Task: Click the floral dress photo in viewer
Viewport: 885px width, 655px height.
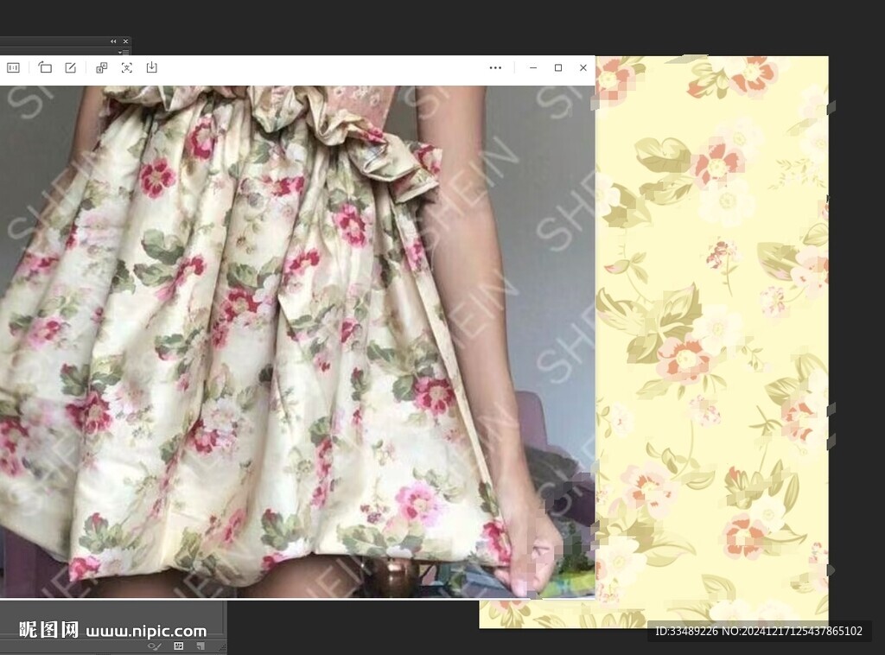Action: point(297,341)
